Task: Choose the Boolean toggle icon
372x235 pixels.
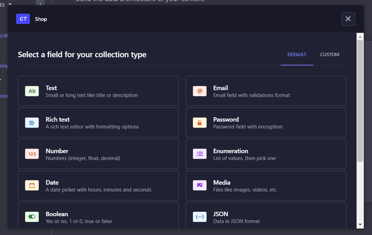Action: point(32,217)
